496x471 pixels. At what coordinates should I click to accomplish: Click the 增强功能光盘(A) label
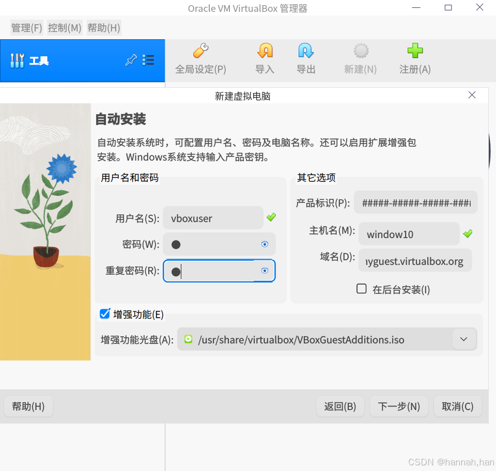tap(137, 340)
